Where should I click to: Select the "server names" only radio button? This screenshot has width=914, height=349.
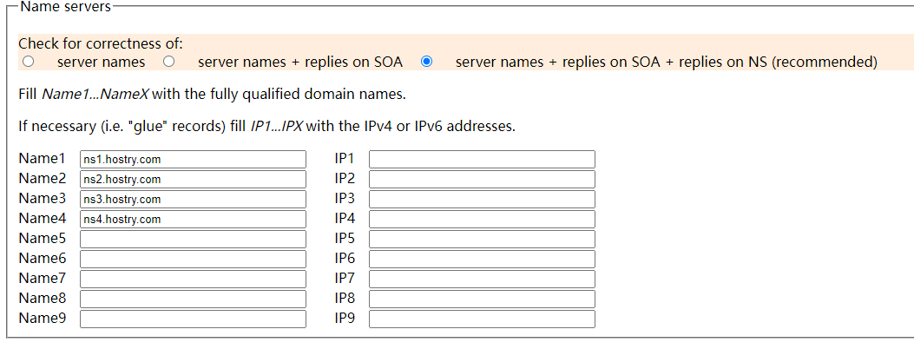click(x=29, y=62)
